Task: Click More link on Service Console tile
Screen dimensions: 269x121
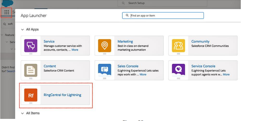Action: click(226, 74)
